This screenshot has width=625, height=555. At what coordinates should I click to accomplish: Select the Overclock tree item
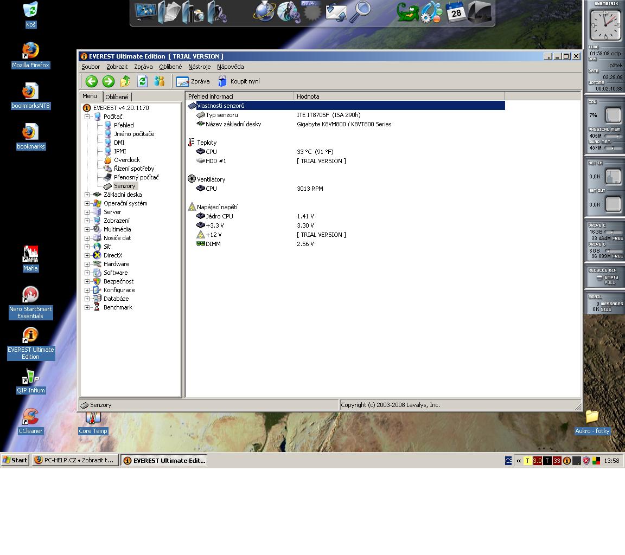(127, 160)
